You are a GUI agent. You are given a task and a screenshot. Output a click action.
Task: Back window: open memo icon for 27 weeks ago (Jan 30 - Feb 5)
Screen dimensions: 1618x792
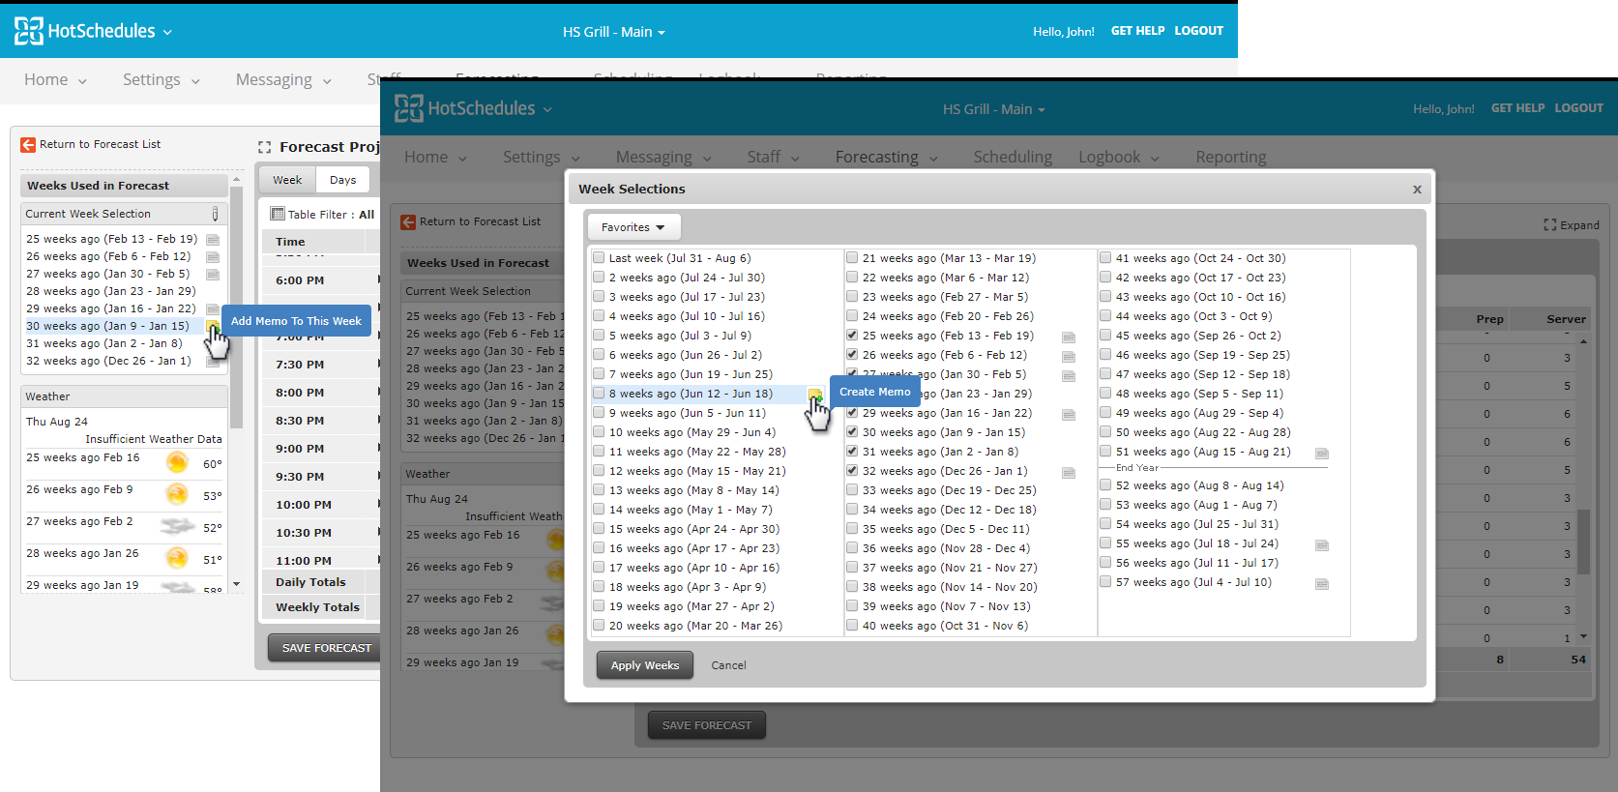coord(213,275)
